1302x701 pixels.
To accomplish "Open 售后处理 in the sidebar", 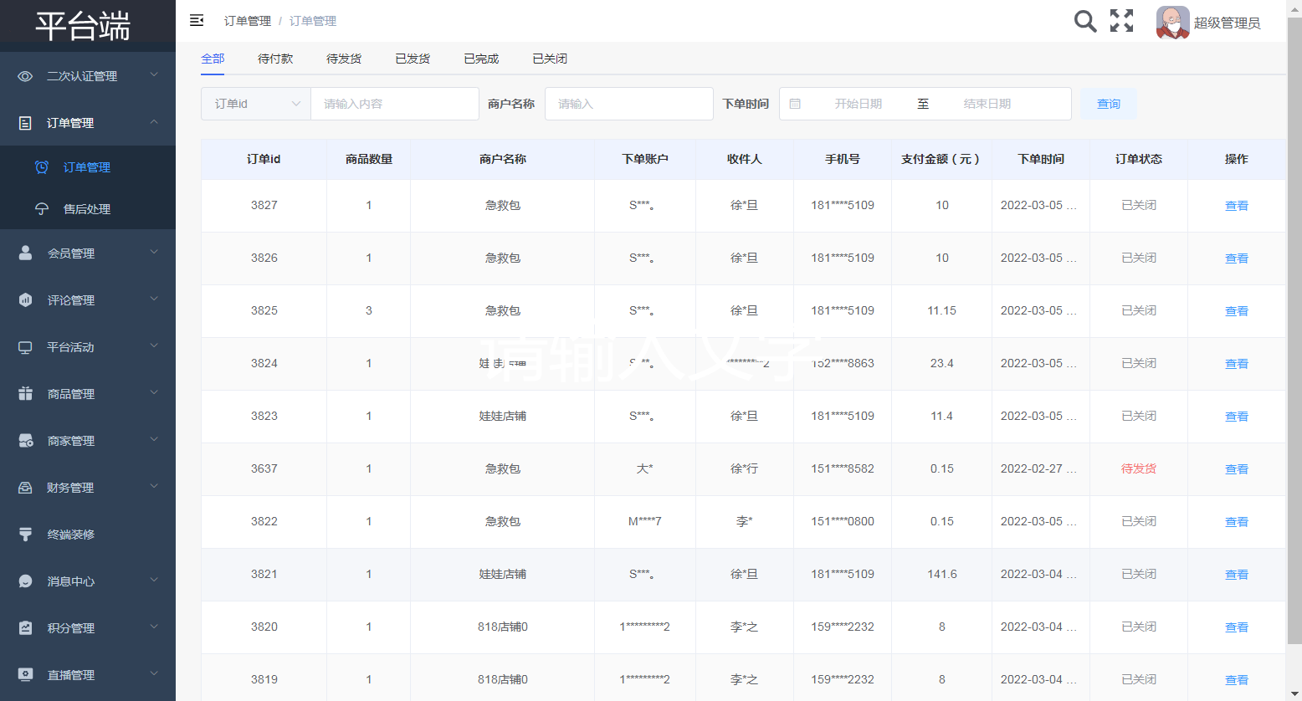I will pos(88,208).
